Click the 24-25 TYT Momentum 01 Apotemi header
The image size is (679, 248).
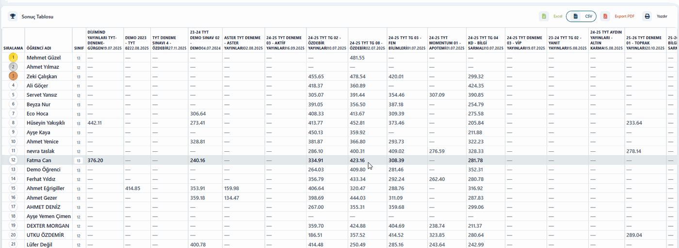click(x=447, y=43)
